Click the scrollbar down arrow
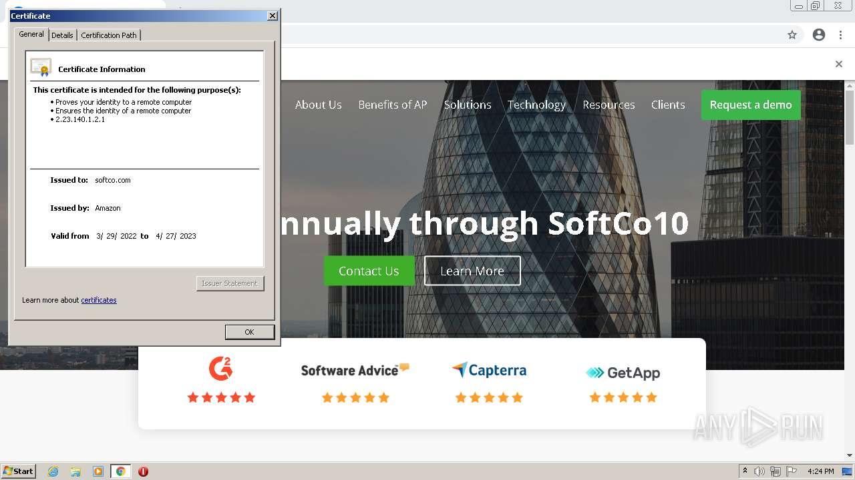 tap(850, 455)
